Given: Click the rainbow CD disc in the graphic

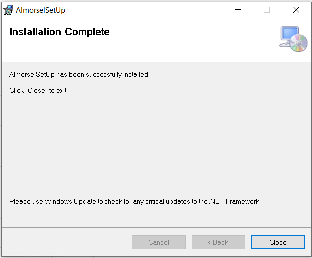Looking at the screenshot, I should tap(298, 43).
